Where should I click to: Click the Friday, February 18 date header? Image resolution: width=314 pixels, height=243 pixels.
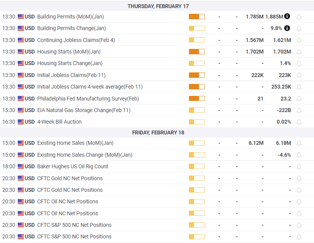pyautogui.click(x=158, y=132)
